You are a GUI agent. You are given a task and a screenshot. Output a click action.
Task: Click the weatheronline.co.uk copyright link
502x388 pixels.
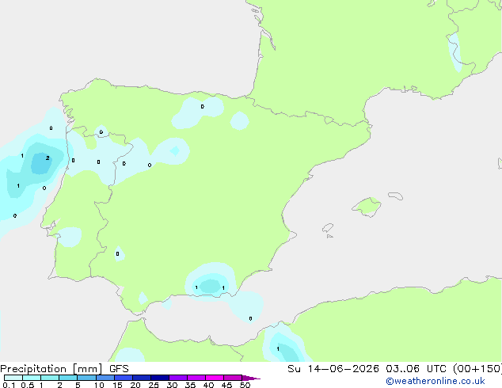click(435, 381)
